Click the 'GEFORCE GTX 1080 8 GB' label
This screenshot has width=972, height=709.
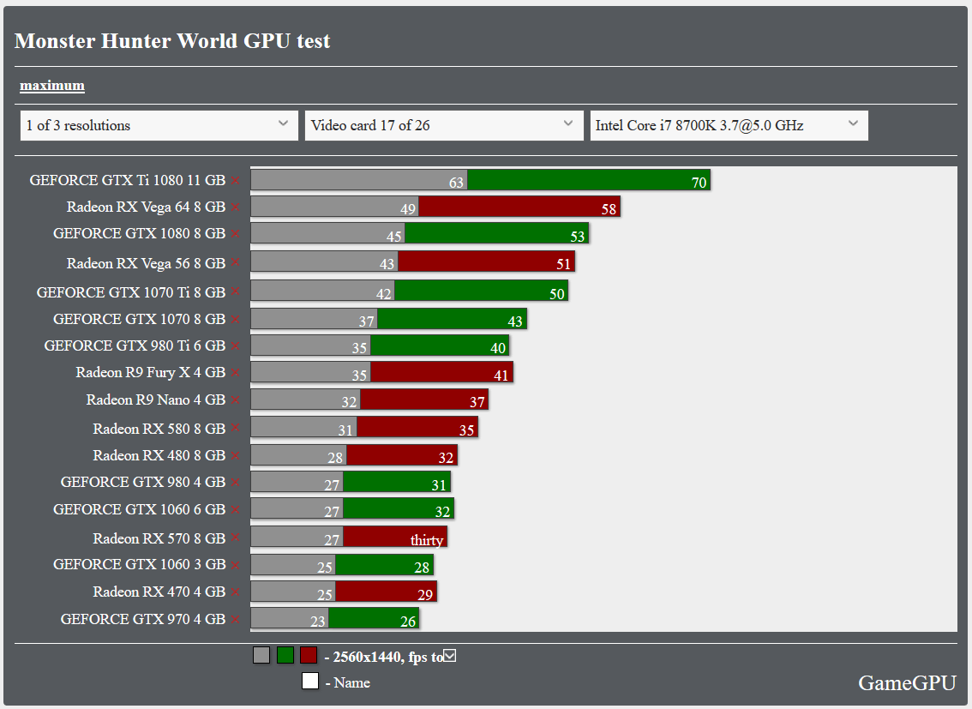click(x=139, y=234)
